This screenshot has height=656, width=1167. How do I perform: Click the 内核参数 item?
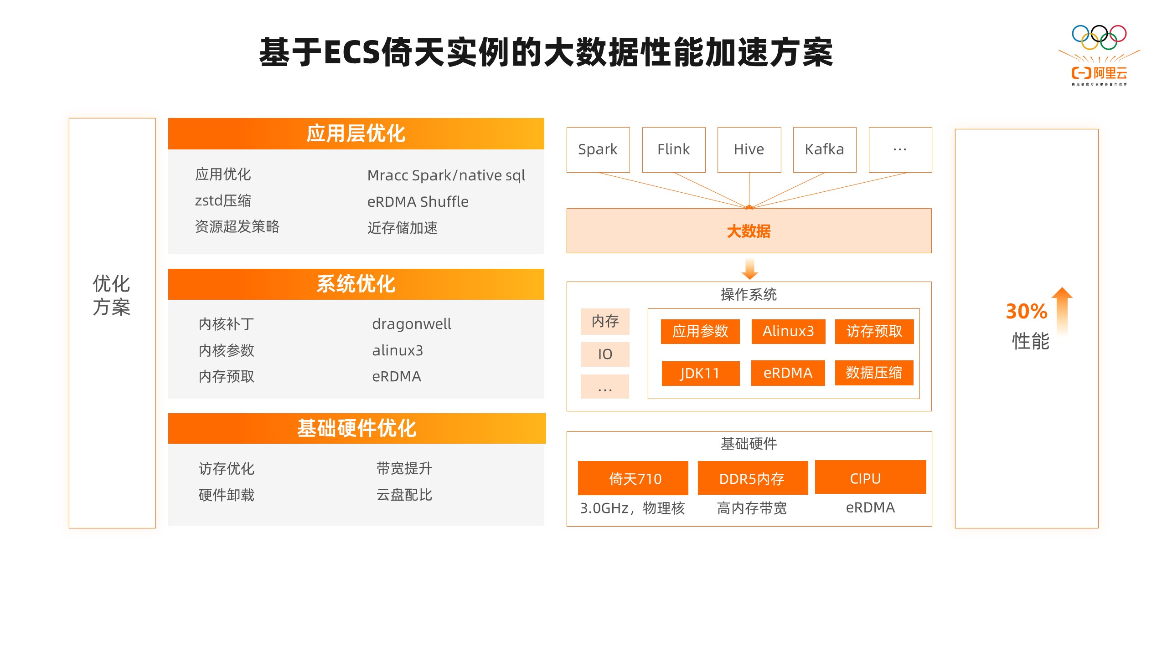point(227,350)
